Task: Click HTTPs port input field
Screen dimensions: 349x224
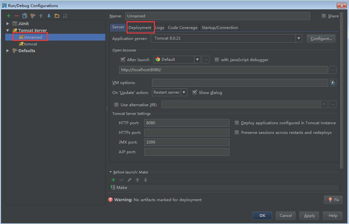Action: point(187,133)
